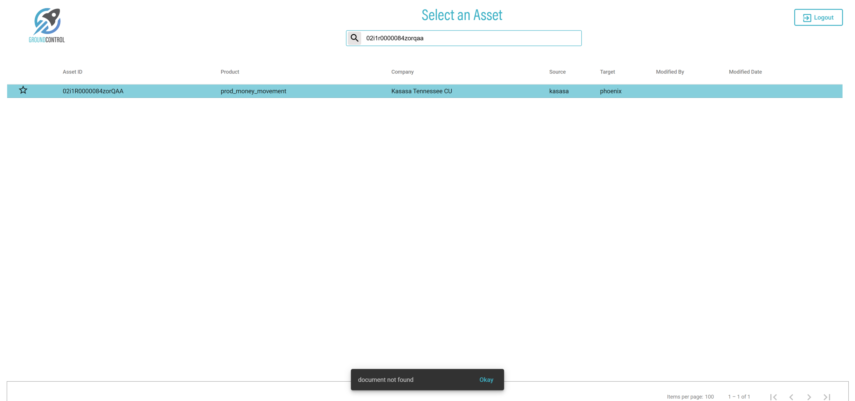Screen dimensions: 855x401
Task: Go to first page of results
Action: [773, 397]
